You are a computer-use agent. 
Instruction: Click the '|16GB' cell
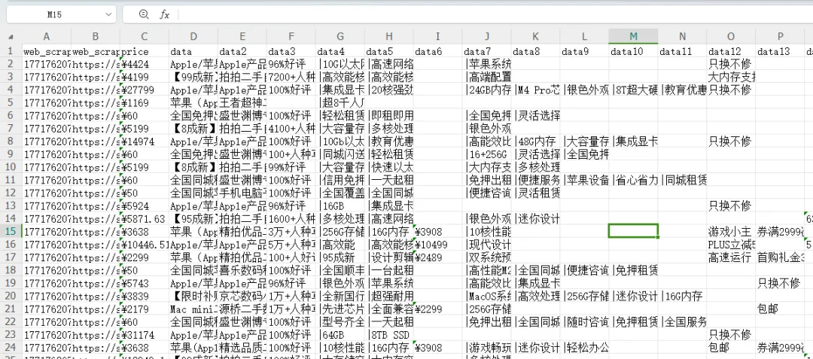pos(340,205)
